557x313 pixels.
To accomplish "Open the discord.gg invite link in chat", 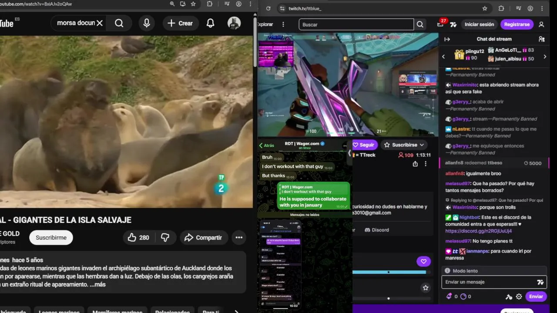I will pos(478,231).
